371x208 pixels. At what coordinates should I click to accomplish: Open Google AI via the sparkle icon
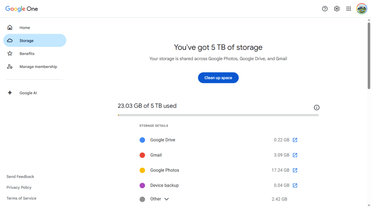pyautogui.click(x=10, y=92)
